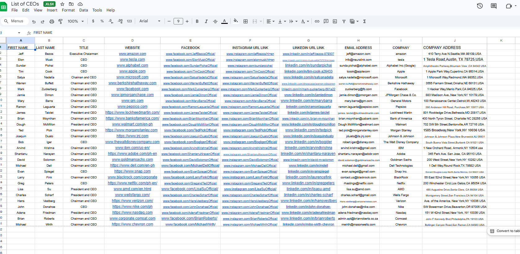Open the www.microsoft.com link

coord(132,77)
